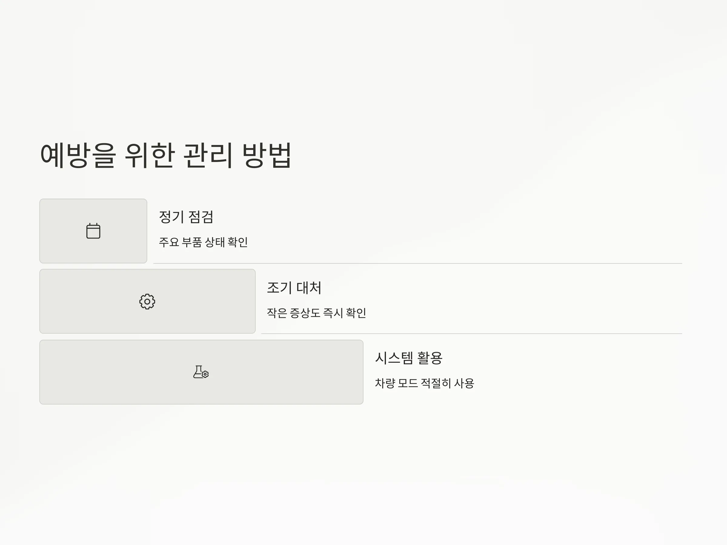The width and height of the screenshot is (727, 545).
Task: Click the 시스템 활용 heading
Action: [409, 358]
